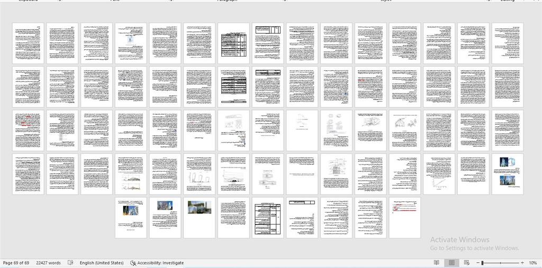542x268 pixels.
Task: Select second-row page with dark table block
Action: [x=233, y=87]
